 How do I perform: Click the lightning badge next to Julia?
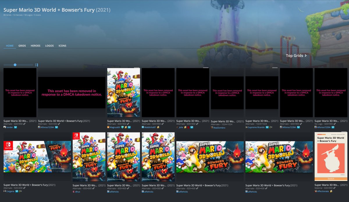click(x=185, y=127)
